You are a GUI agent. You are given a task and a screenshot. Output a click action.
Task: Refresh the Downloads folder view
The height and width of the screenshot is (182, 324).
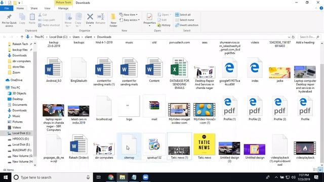click(x=293, y=37)
